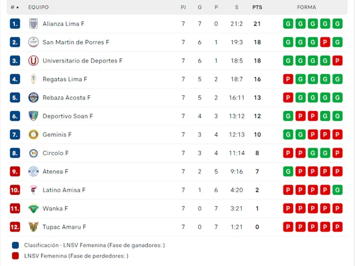Click the Latino Amisa F logo
The height and width of the screenshot is (266, 355).
33,190
